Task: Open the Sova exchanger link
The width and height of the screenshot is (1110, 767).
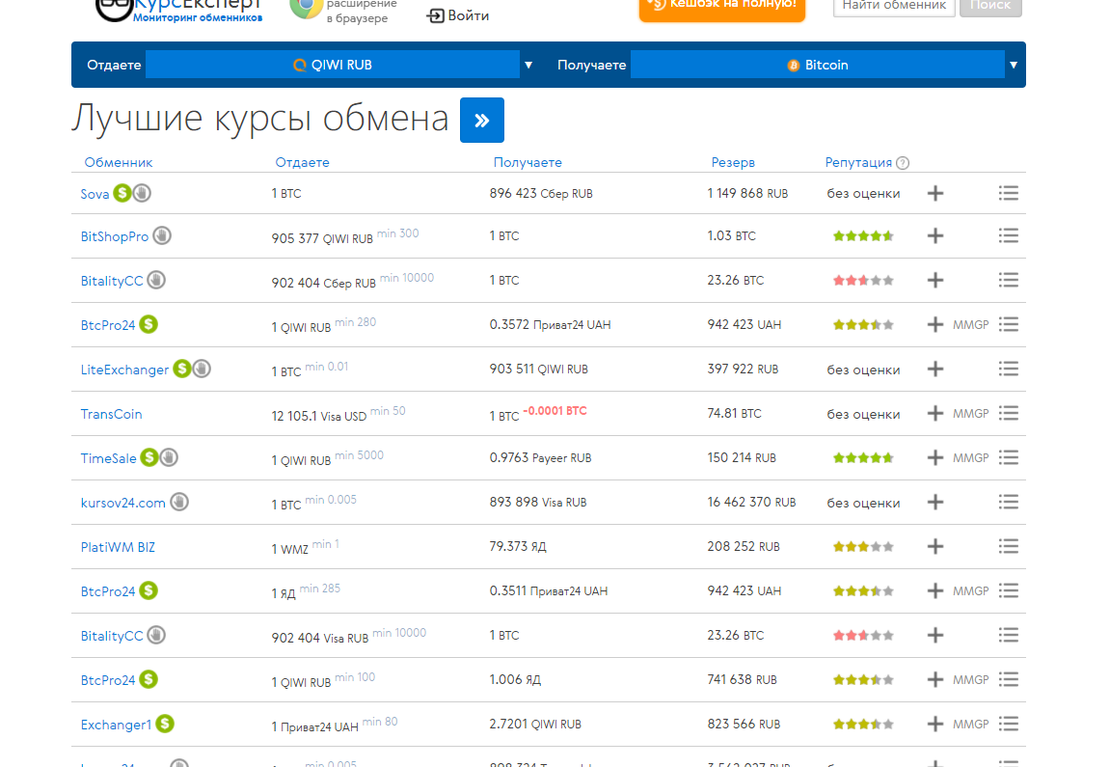Action: point(95,194)
